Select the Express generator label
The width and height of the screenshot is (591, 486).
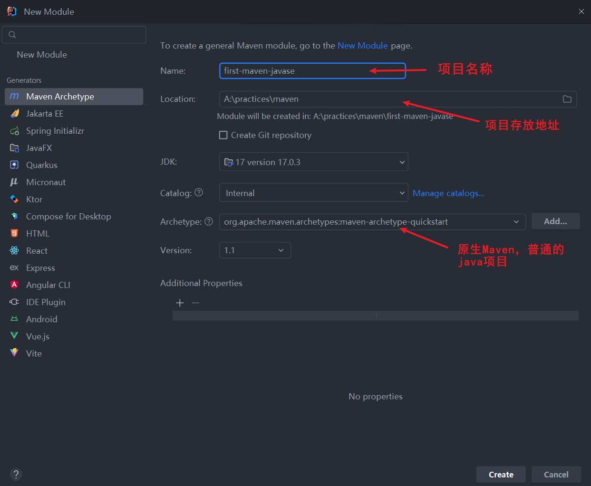click(40, 268)
